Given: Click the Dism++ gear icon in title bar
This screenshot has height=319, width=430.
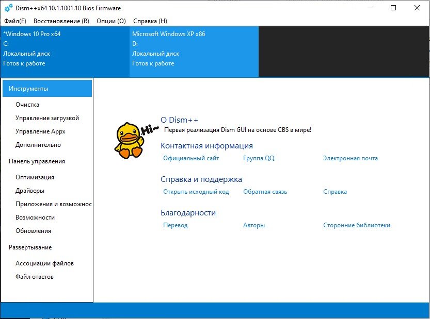Looking at the screenshot, I should [x=8, y=8].
